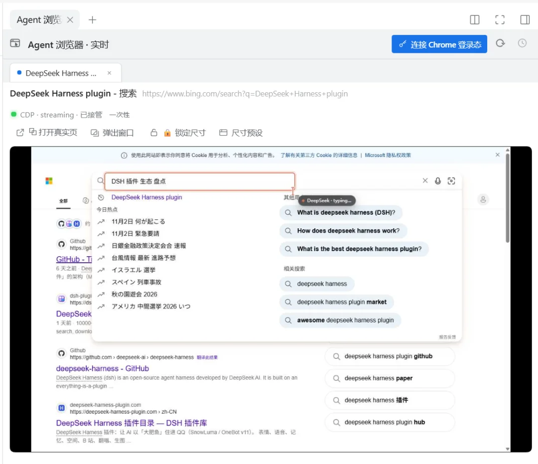Click the user profile avatar icon
Viewport: 538px width, 464px height.
(483, 199)
